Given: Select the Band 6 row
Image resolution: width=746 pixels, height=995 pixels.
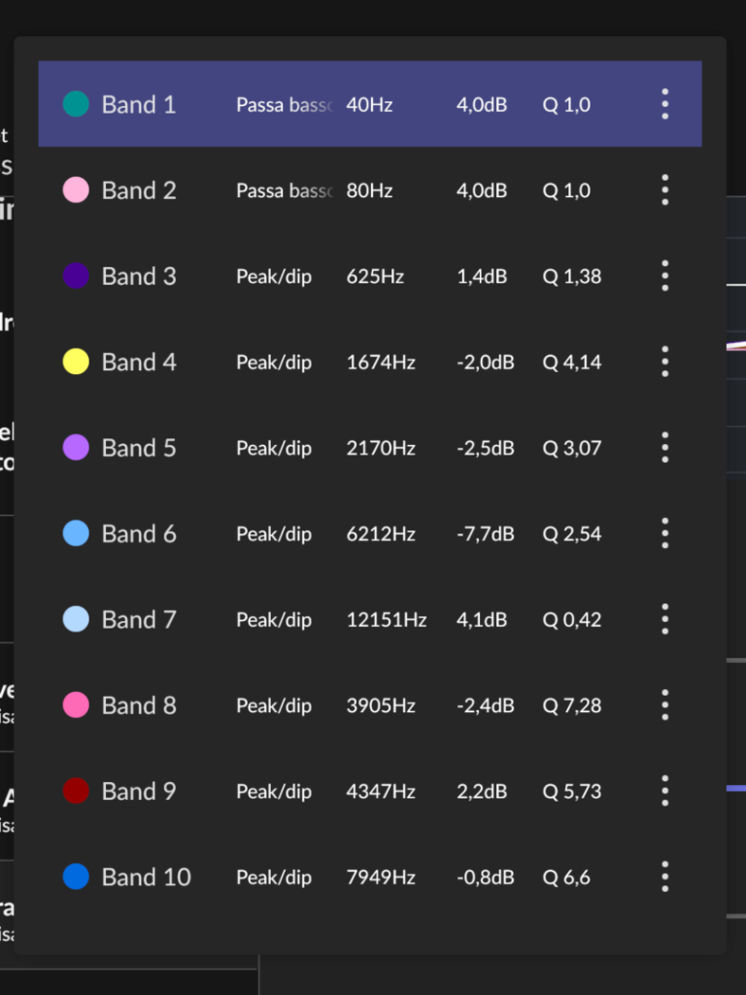Looking at the screenshot, I should pyautogui.click(x=370, y=533).
